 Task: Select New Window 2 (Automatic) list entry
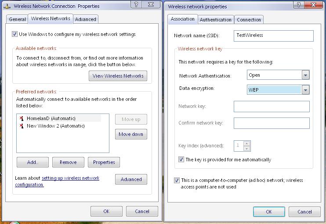(x=55, y=126)
